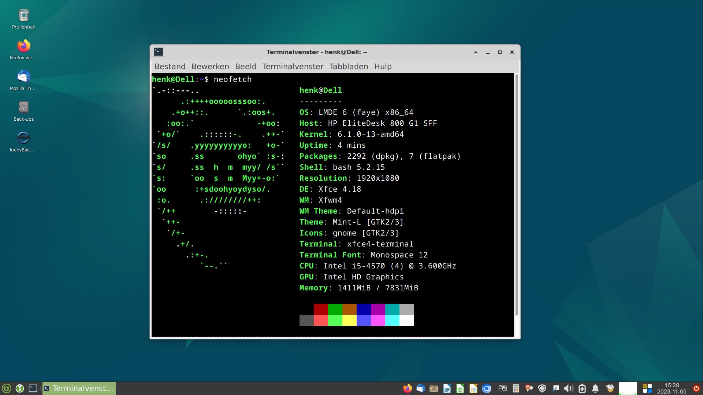Select the Firefox desktop icon

(23, 50)
